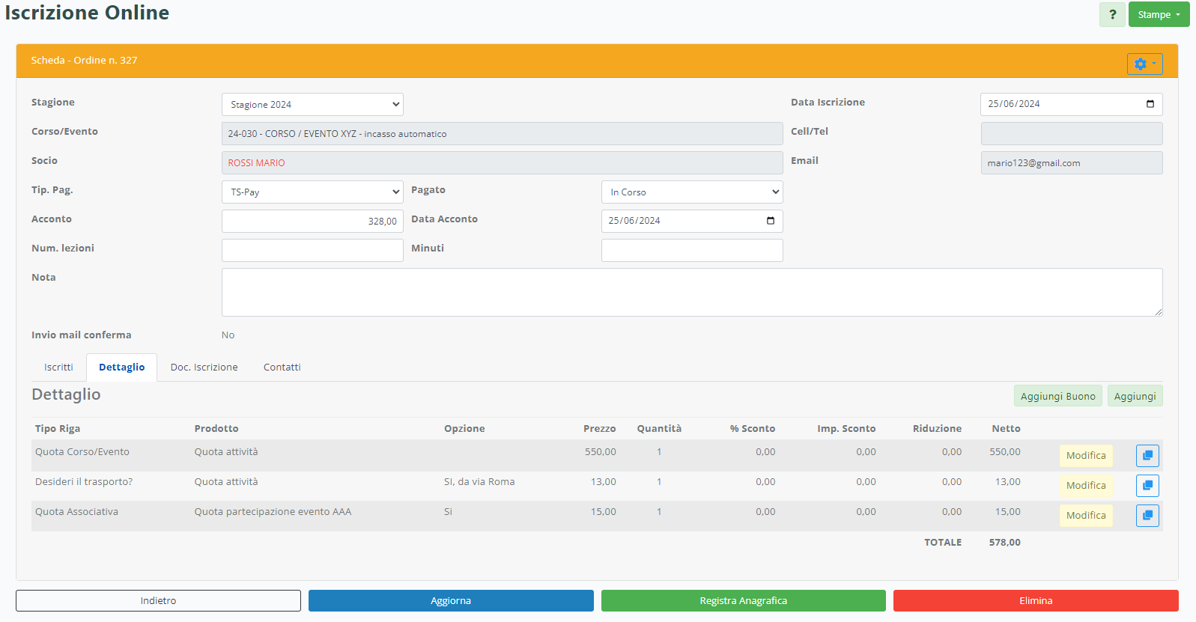Open the Pagato status dropdown
Viewport: 1196px width, 622px height.
pyautogui.click(x=691, y=192)
